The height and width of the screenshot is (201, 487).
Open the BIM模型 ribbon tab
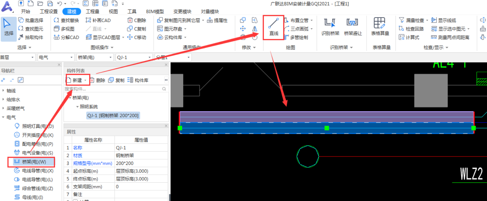point(155,12)
